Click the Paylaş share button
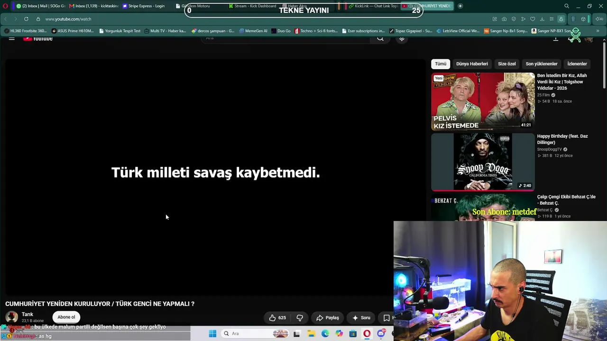The width and height of the screenshot is (607, 341). 328,318
